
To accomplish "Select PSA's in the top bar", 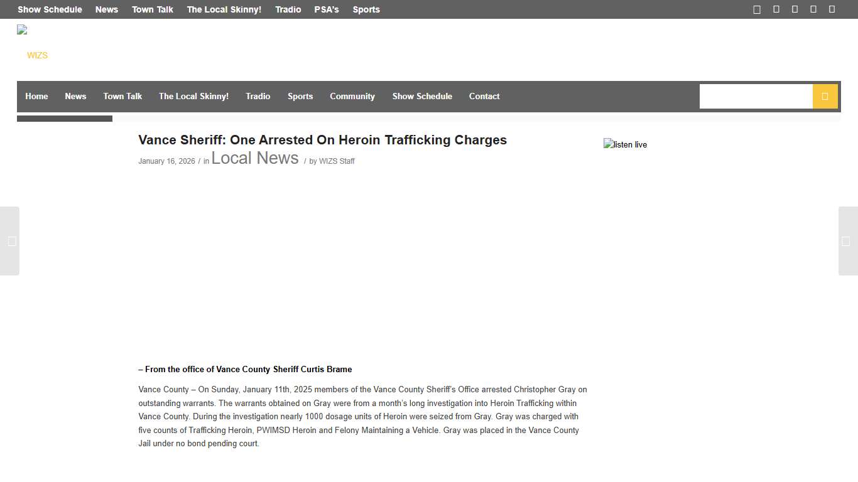I will (x=326, y=9).
